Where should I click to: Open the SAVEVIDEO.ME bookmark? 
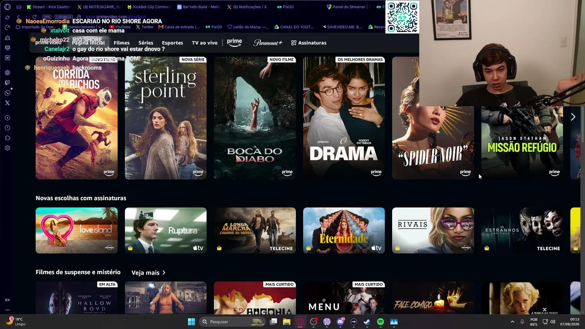342,27
